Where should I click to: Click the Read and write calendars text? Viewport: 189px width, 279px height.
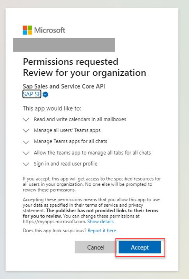click(x=80, y=119)
